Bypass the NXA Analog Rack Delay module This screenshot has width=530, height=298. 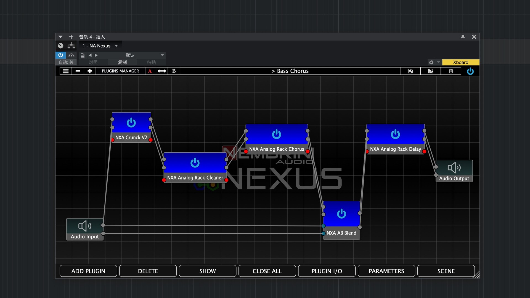395,134
